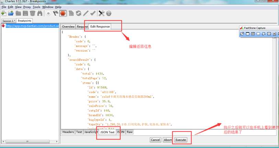Click FastStone's Open File in Editor icon
This screenshot has height=148, width=279.
click(x=242, y=33)
